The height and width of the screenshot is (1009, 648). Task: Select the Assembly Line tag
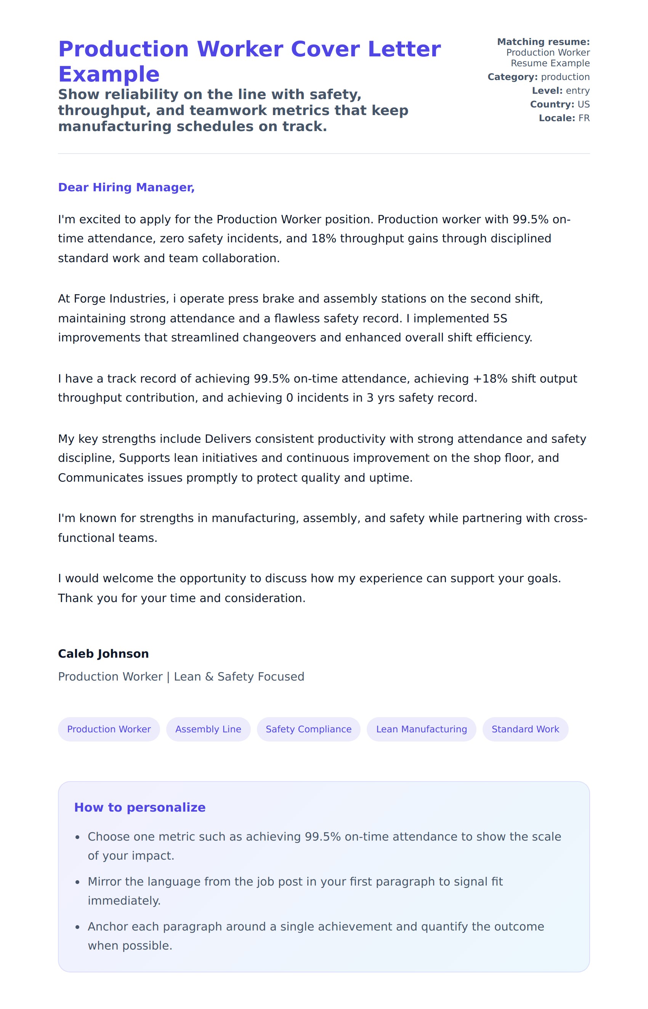pyautogui.click(x=208, y=729)
